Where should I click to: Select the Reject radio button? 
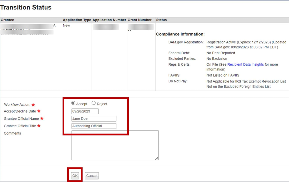tap(94, 103)
